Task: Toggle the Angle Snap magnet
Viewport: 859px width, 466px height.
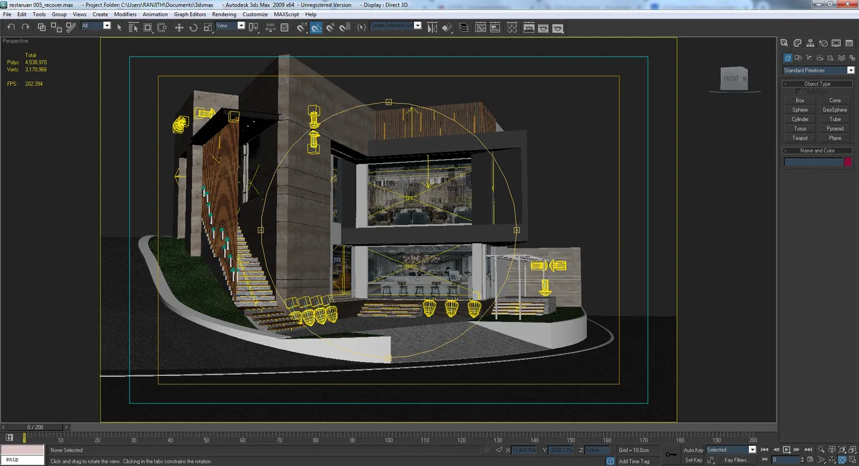Action: point(316,27)
